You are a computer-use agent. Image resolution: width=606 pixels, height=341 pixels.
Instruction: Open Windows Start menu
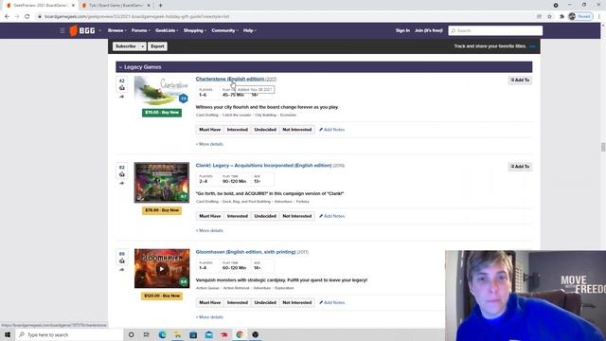(8, 334)
